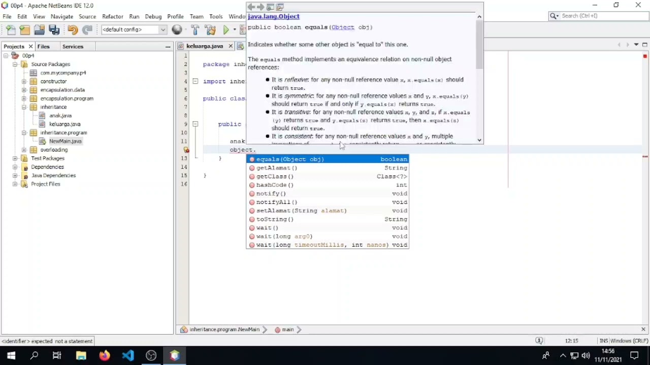This screenshot has height=365, width=650.
Task: Click the New File toolbar icon
Action: coord(11,30)
